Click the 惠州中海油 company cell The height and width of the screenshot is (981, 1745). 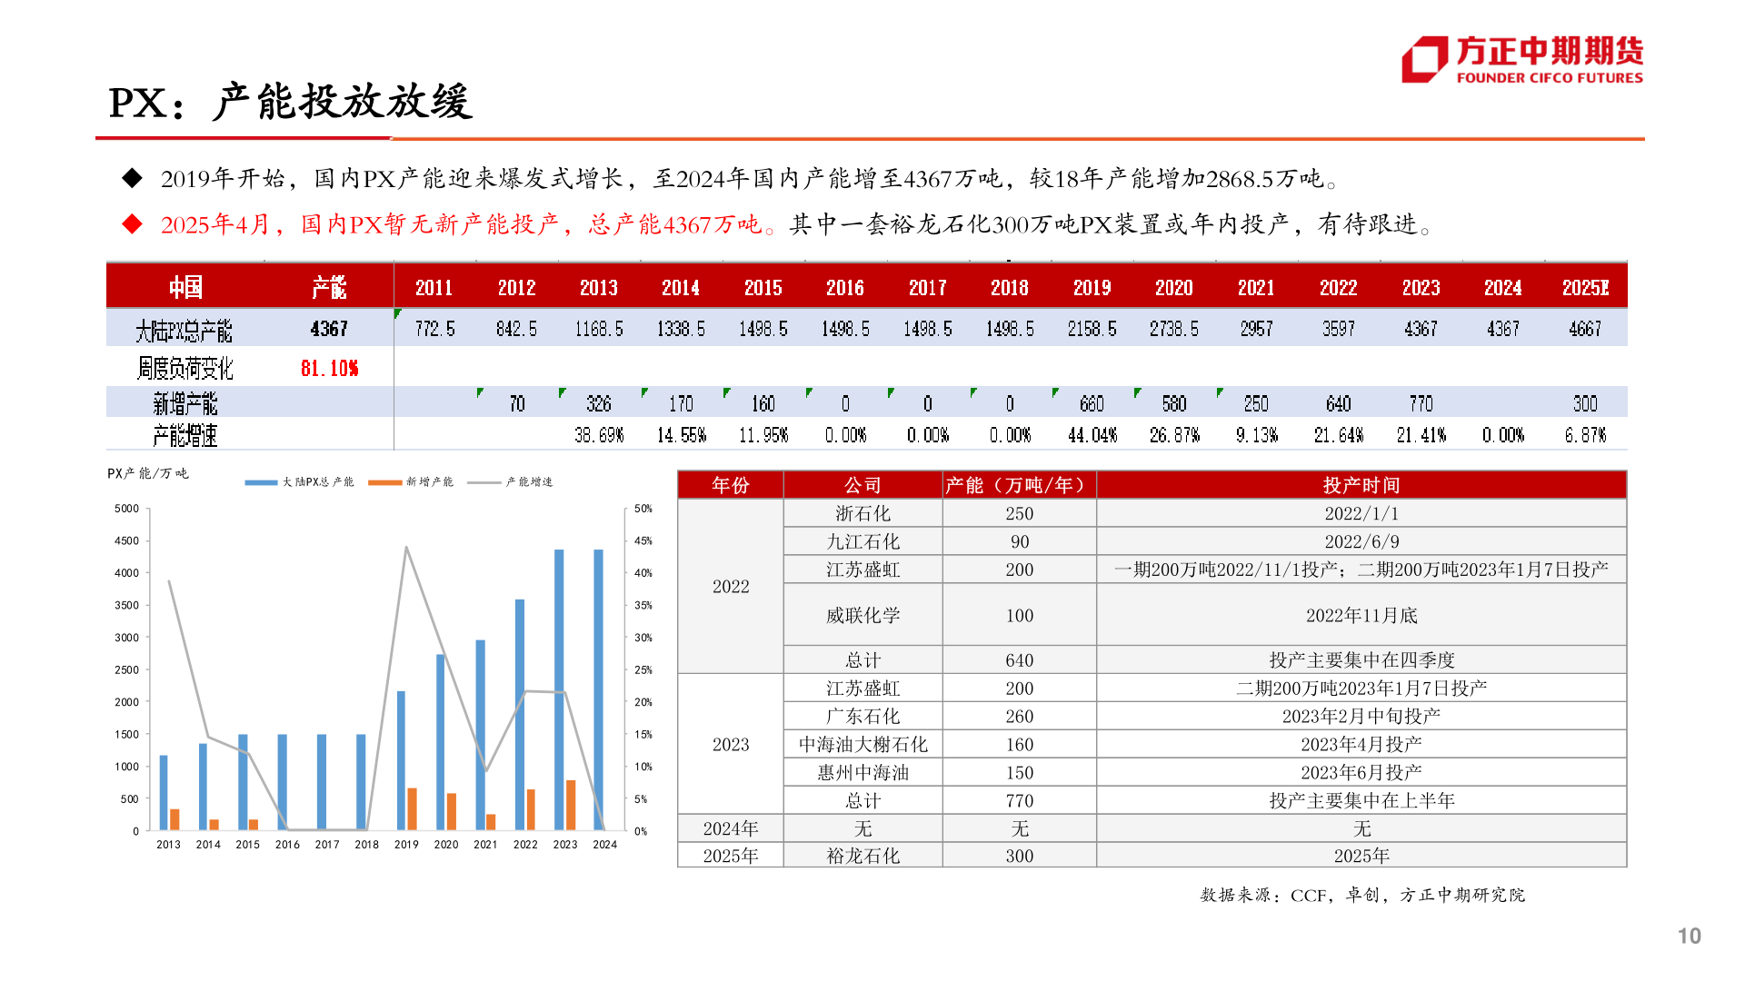863,772
